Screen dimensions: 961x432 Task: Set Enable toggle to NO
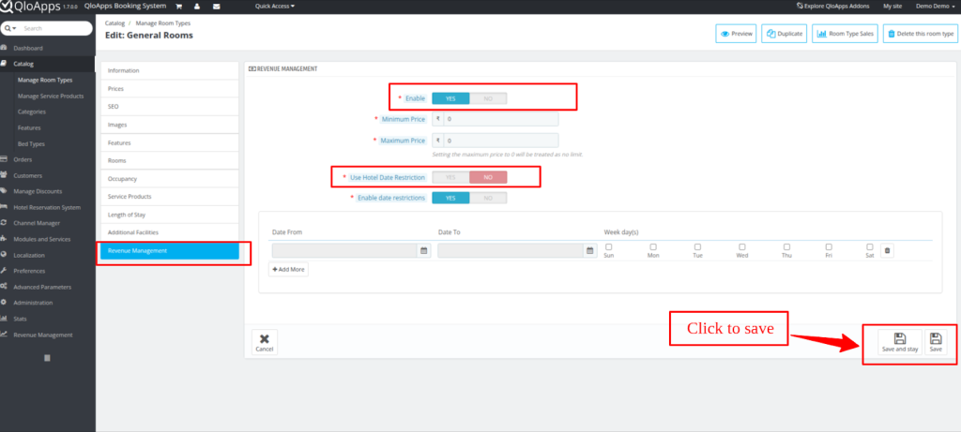[x=488, y=97]
